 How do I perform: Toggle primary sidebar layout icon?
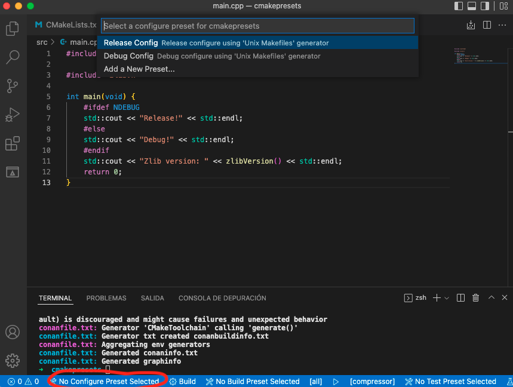point(459,6)
